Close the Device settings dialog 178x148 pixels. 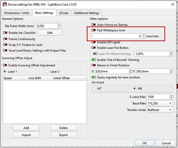[x=173, y=4]
